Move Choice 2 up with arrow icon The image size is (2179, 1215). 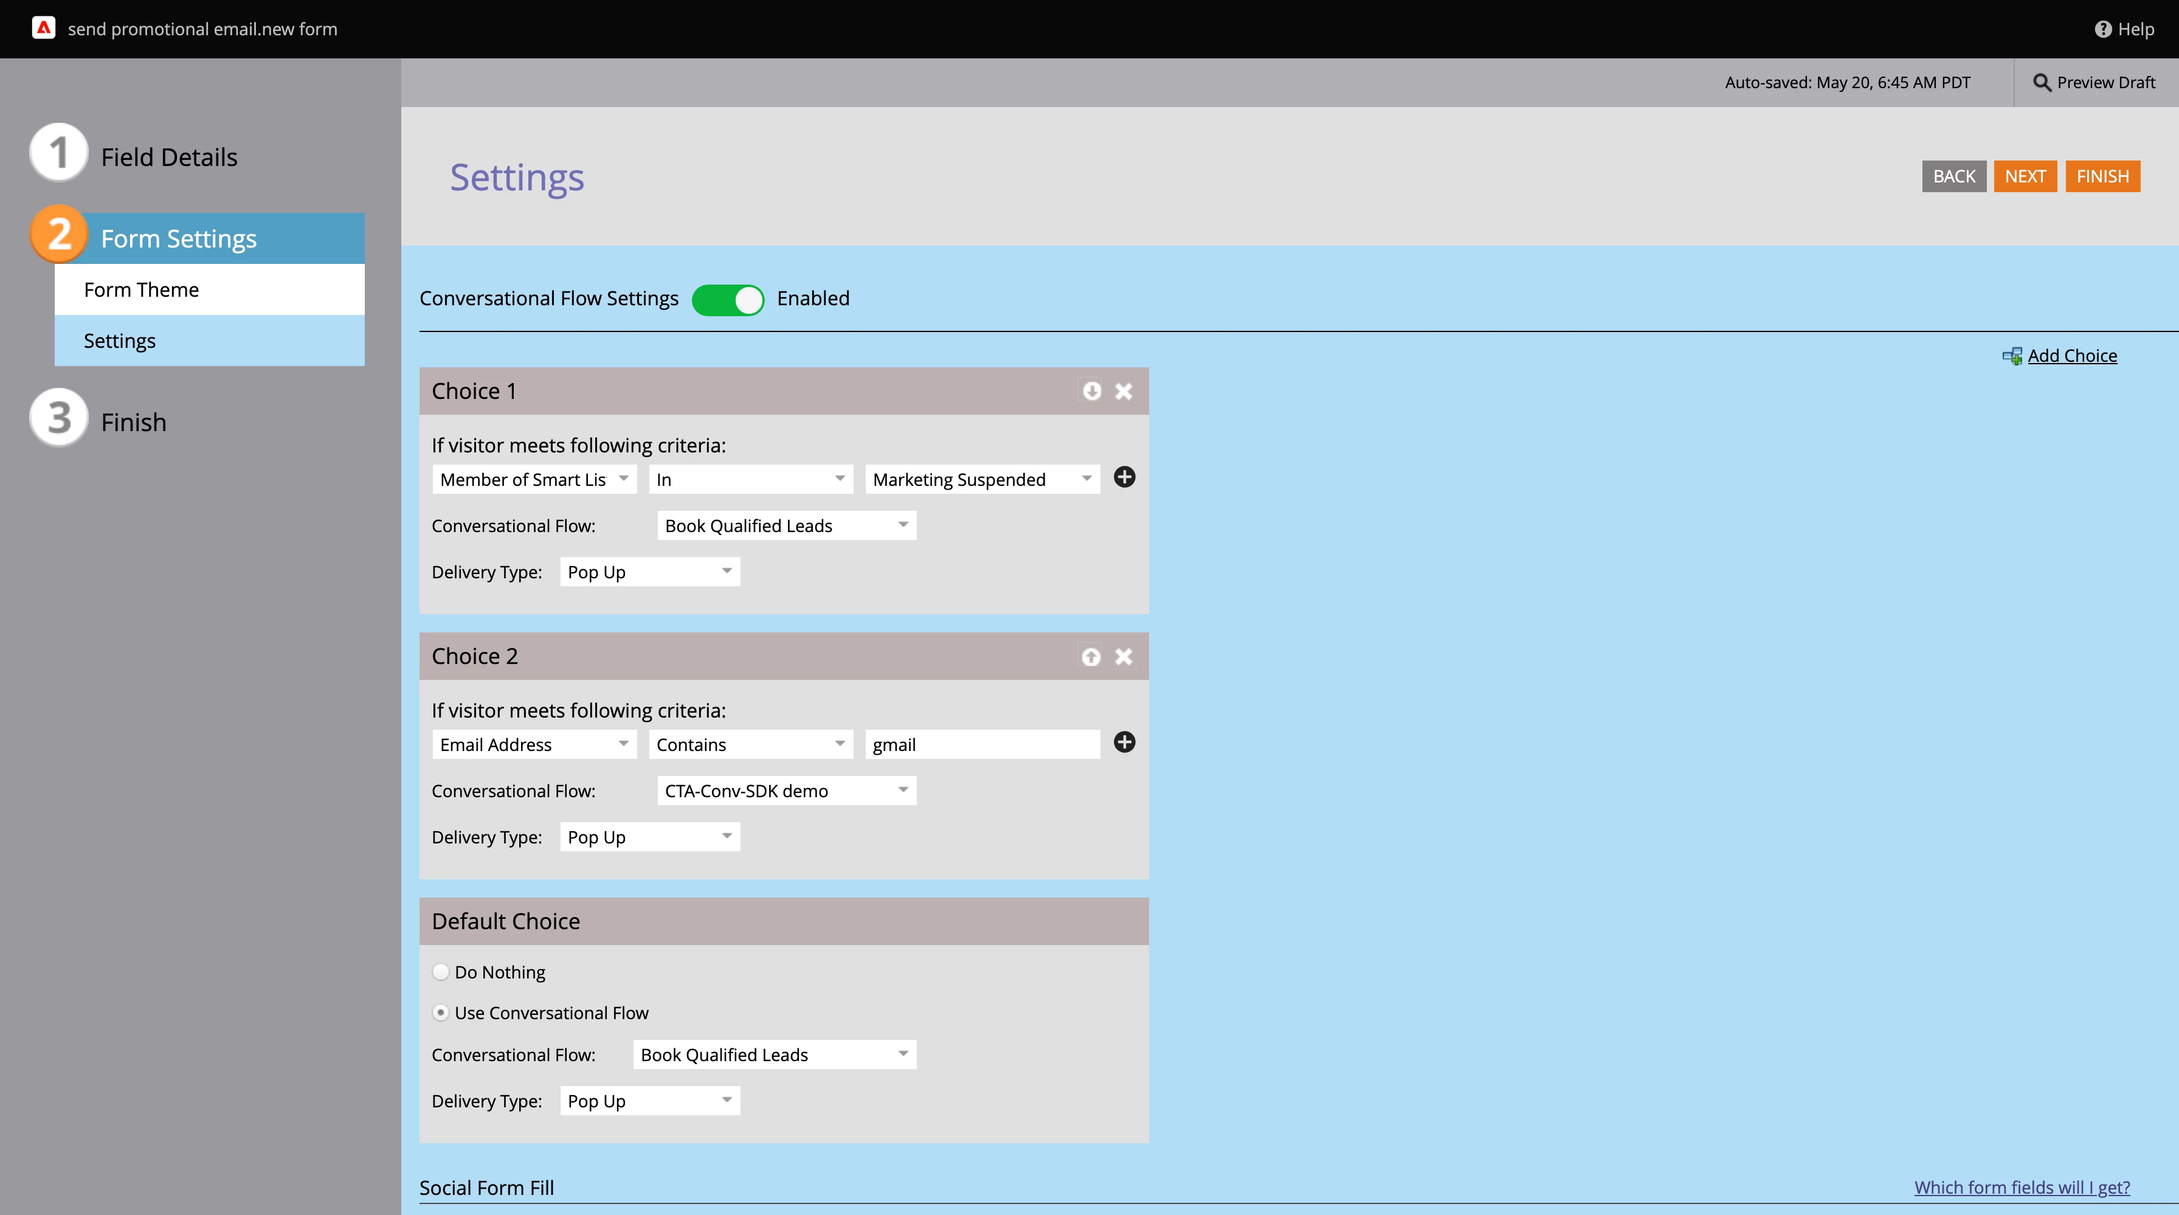tap(1091, 657)
